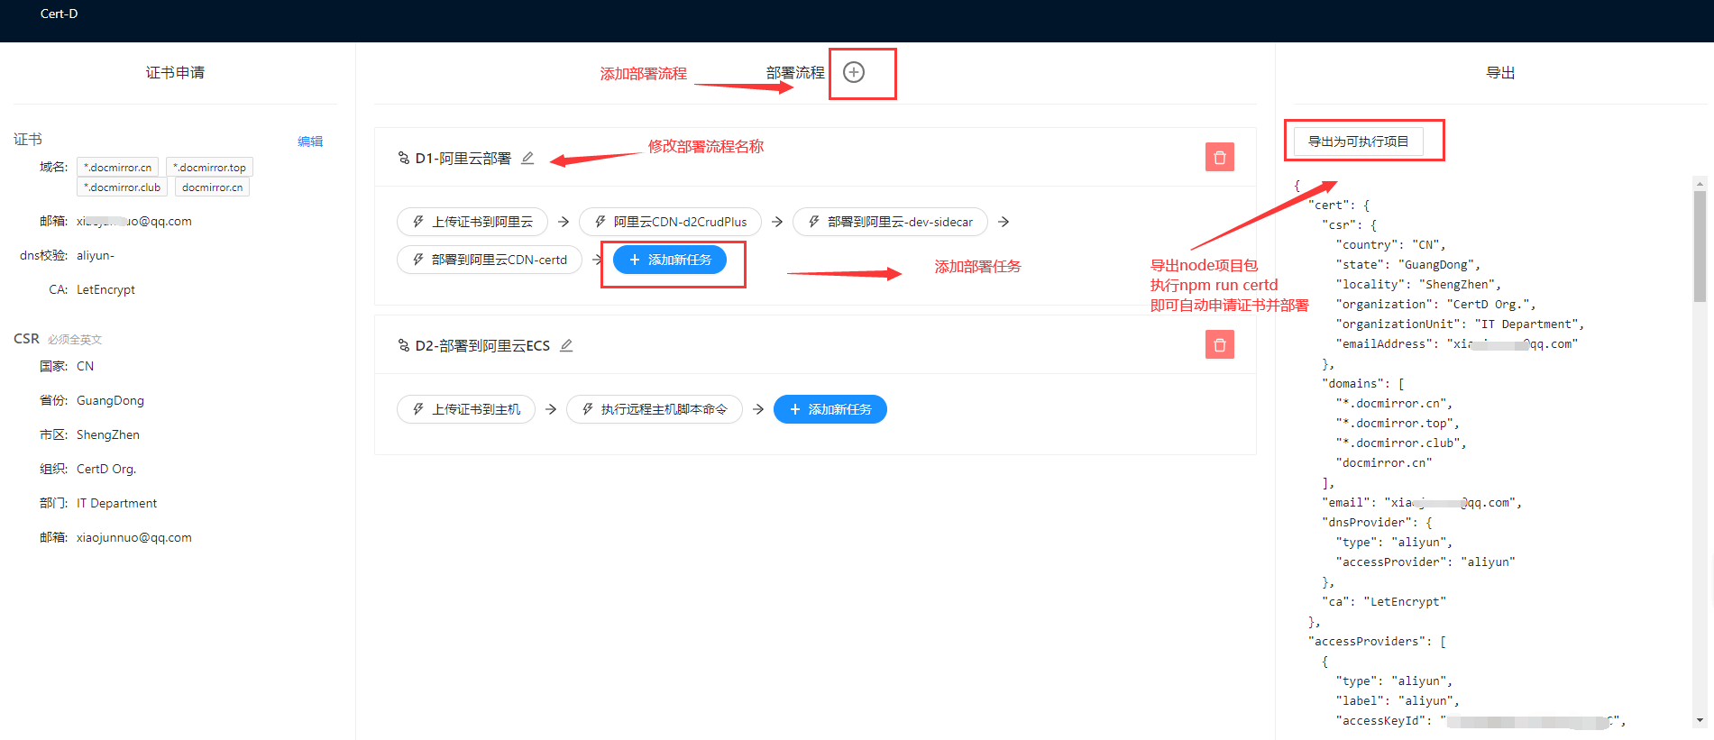The height and width of the screenshot is (740, 1714).
Task: Open the 部署到阿里云CDN-certd task
Action: click(x=490, y=260)
